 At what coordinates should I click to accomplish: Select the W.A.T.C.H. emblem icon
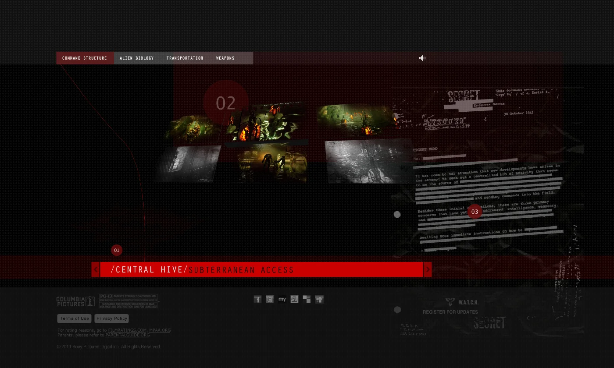click(x=450, y=302)
